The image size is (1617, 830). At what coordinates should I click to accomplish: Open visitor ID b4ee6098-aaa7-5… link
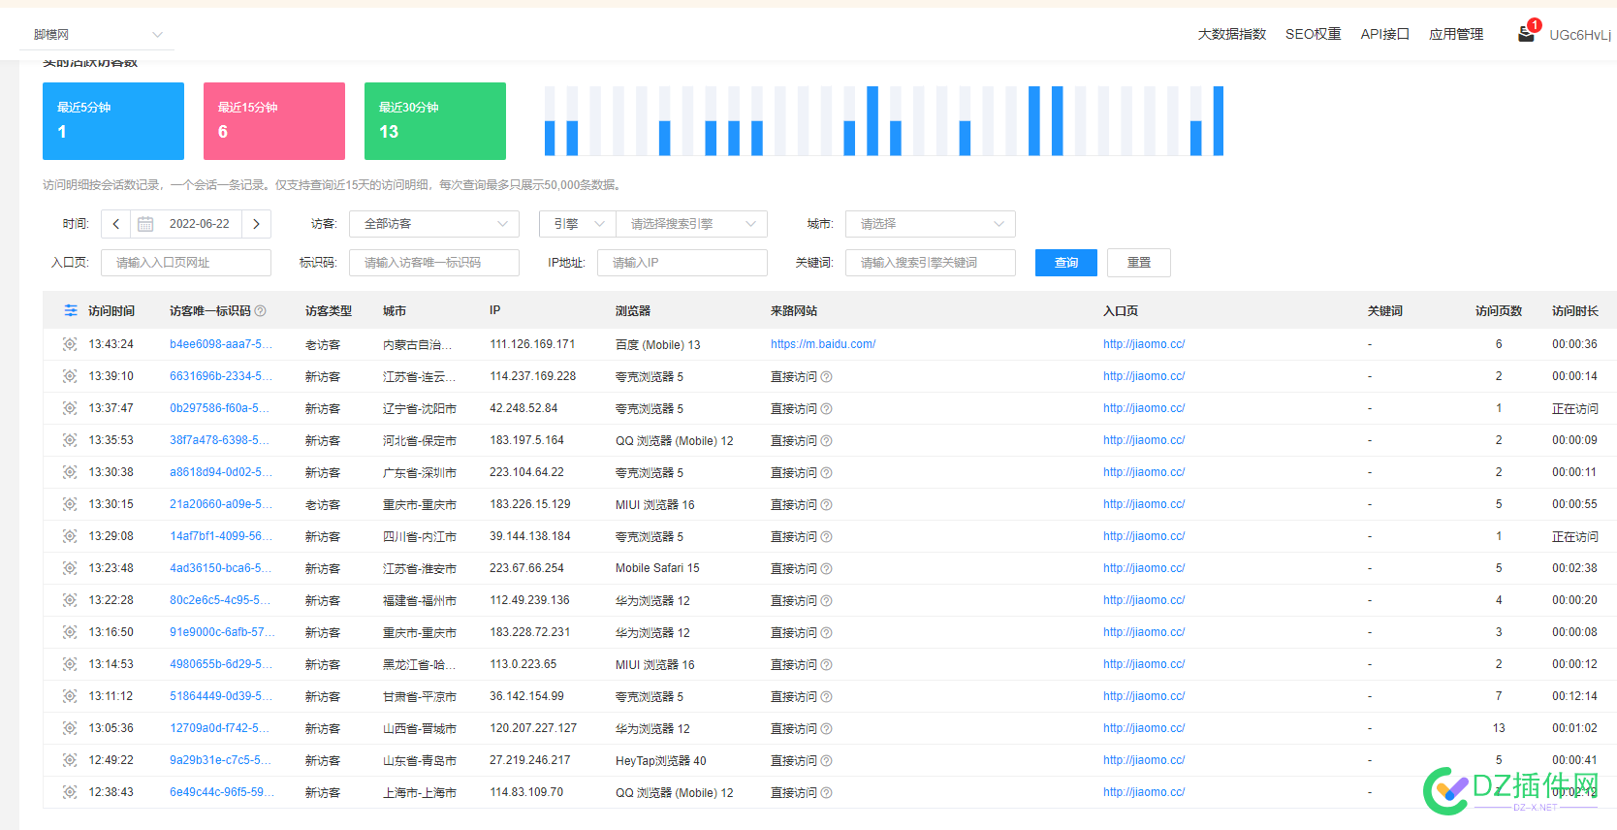tap(221, 344)
